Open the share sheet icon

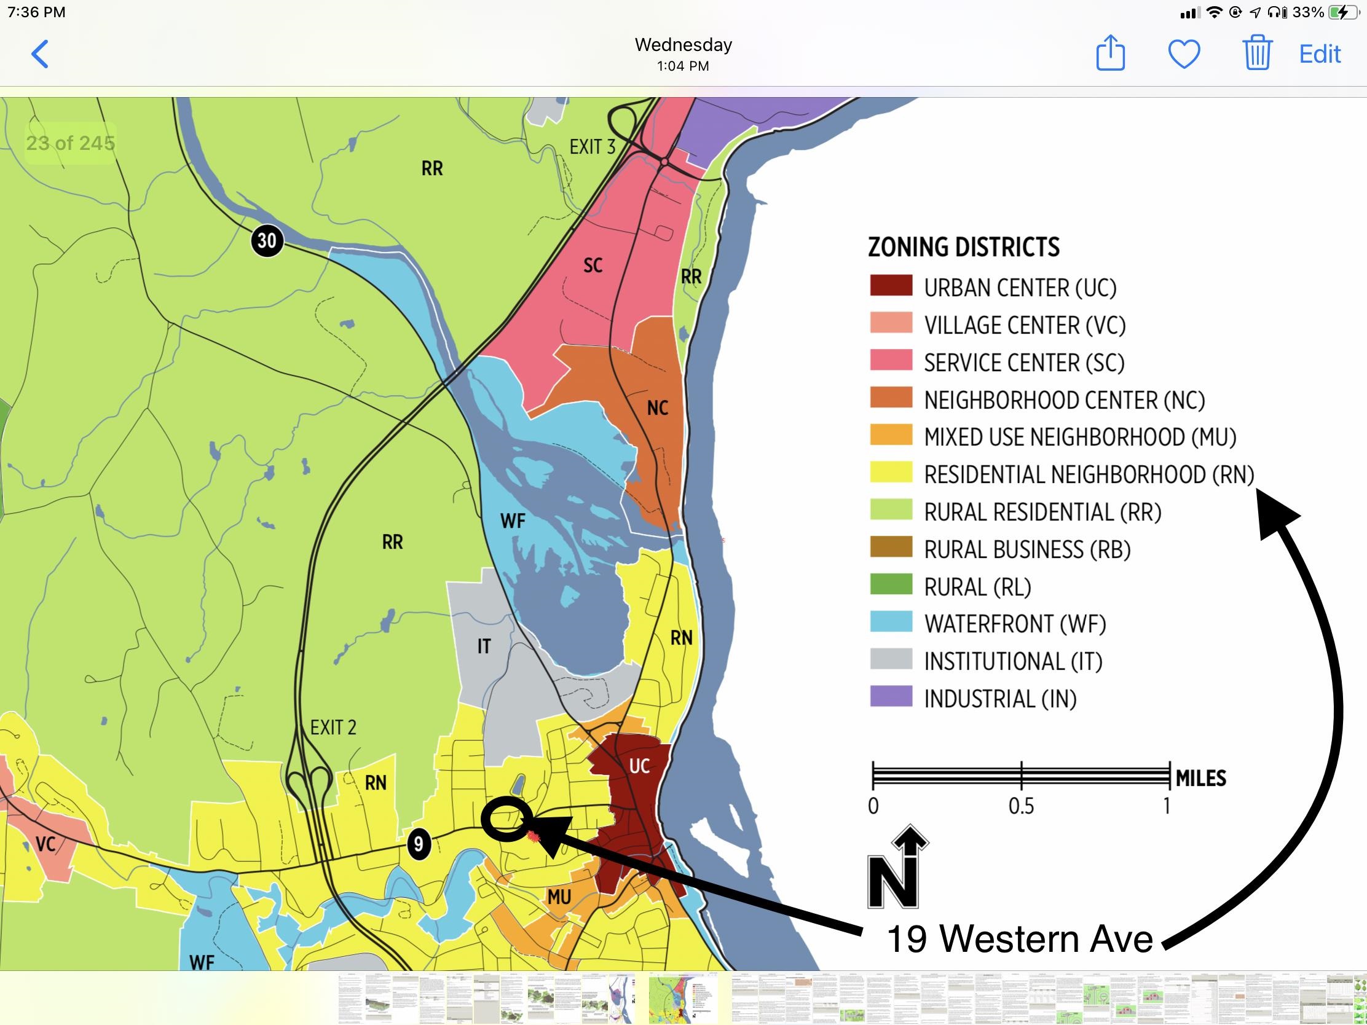tap(1110, 53)
